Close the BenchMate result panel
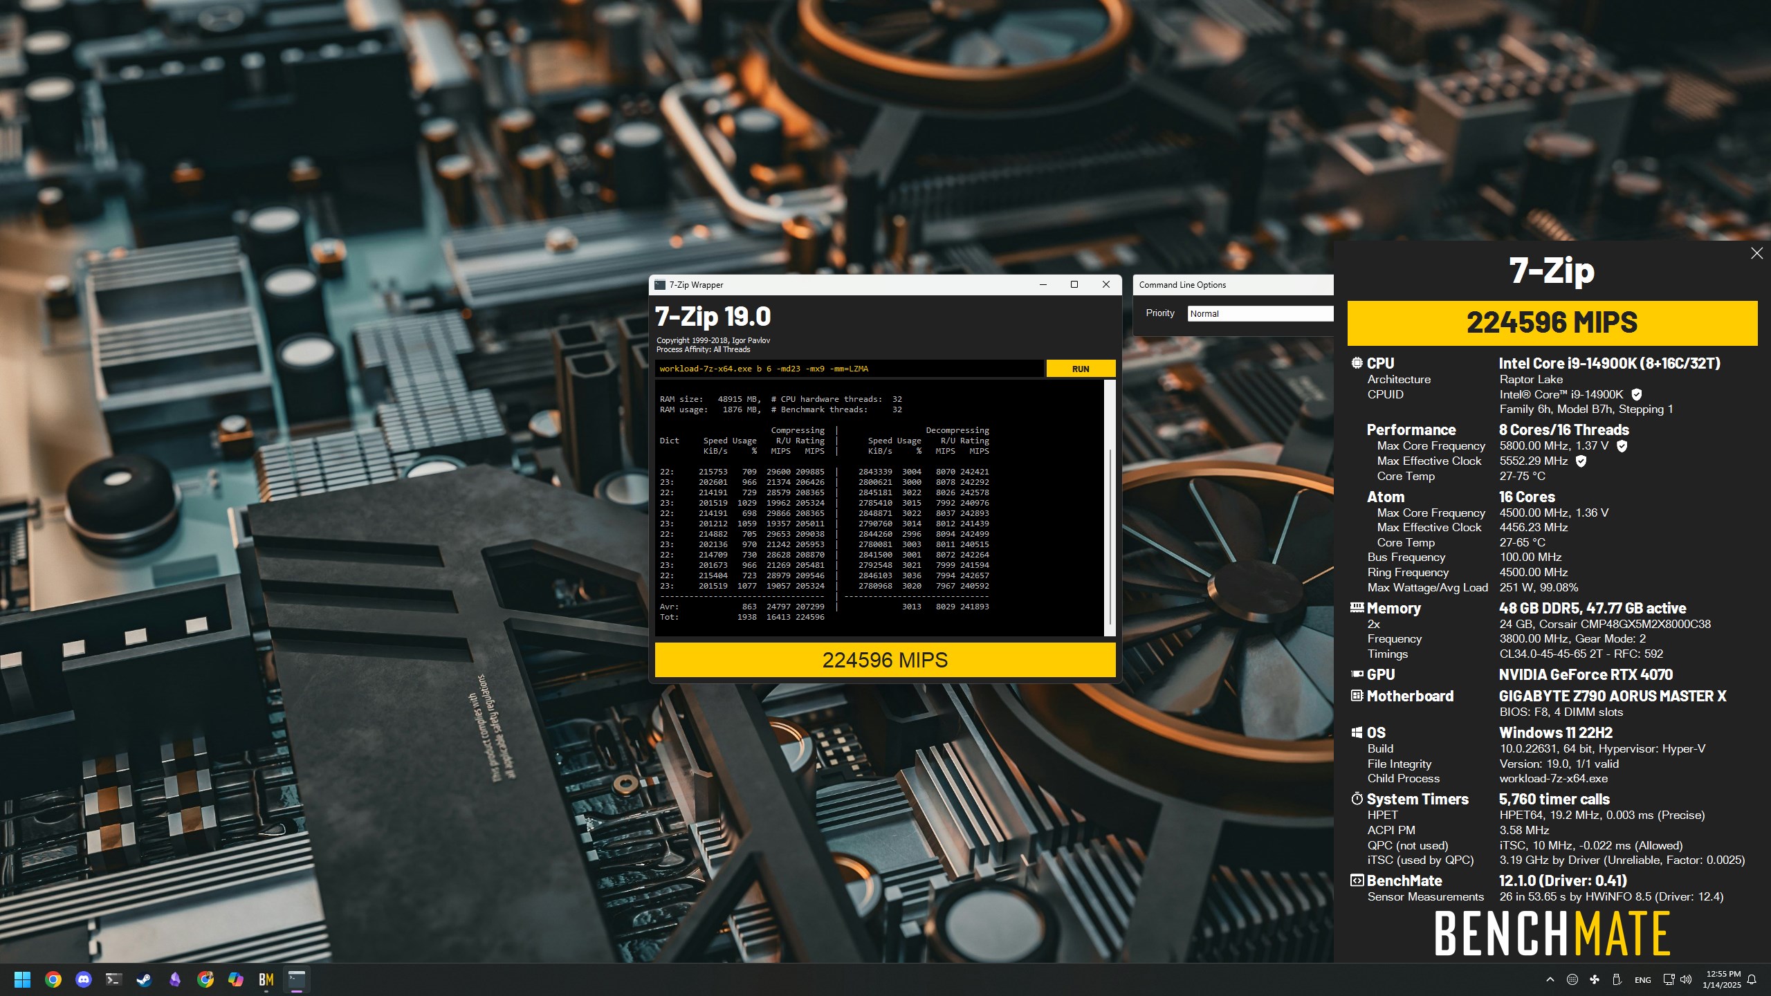This screenshot has width=1771, height=996. coord(1756,253)
